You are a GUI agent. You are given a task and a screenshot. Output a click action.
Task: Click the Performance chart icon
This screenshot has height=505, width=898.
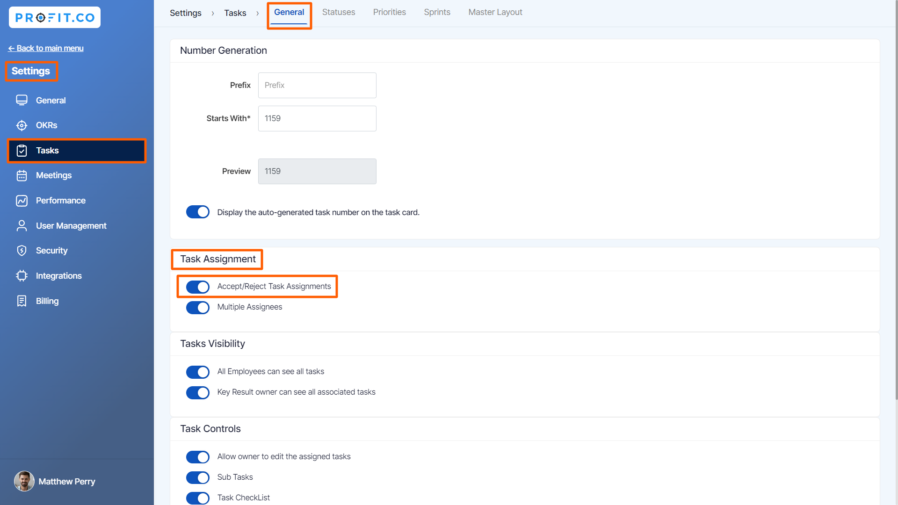click(x=22, y=201)
